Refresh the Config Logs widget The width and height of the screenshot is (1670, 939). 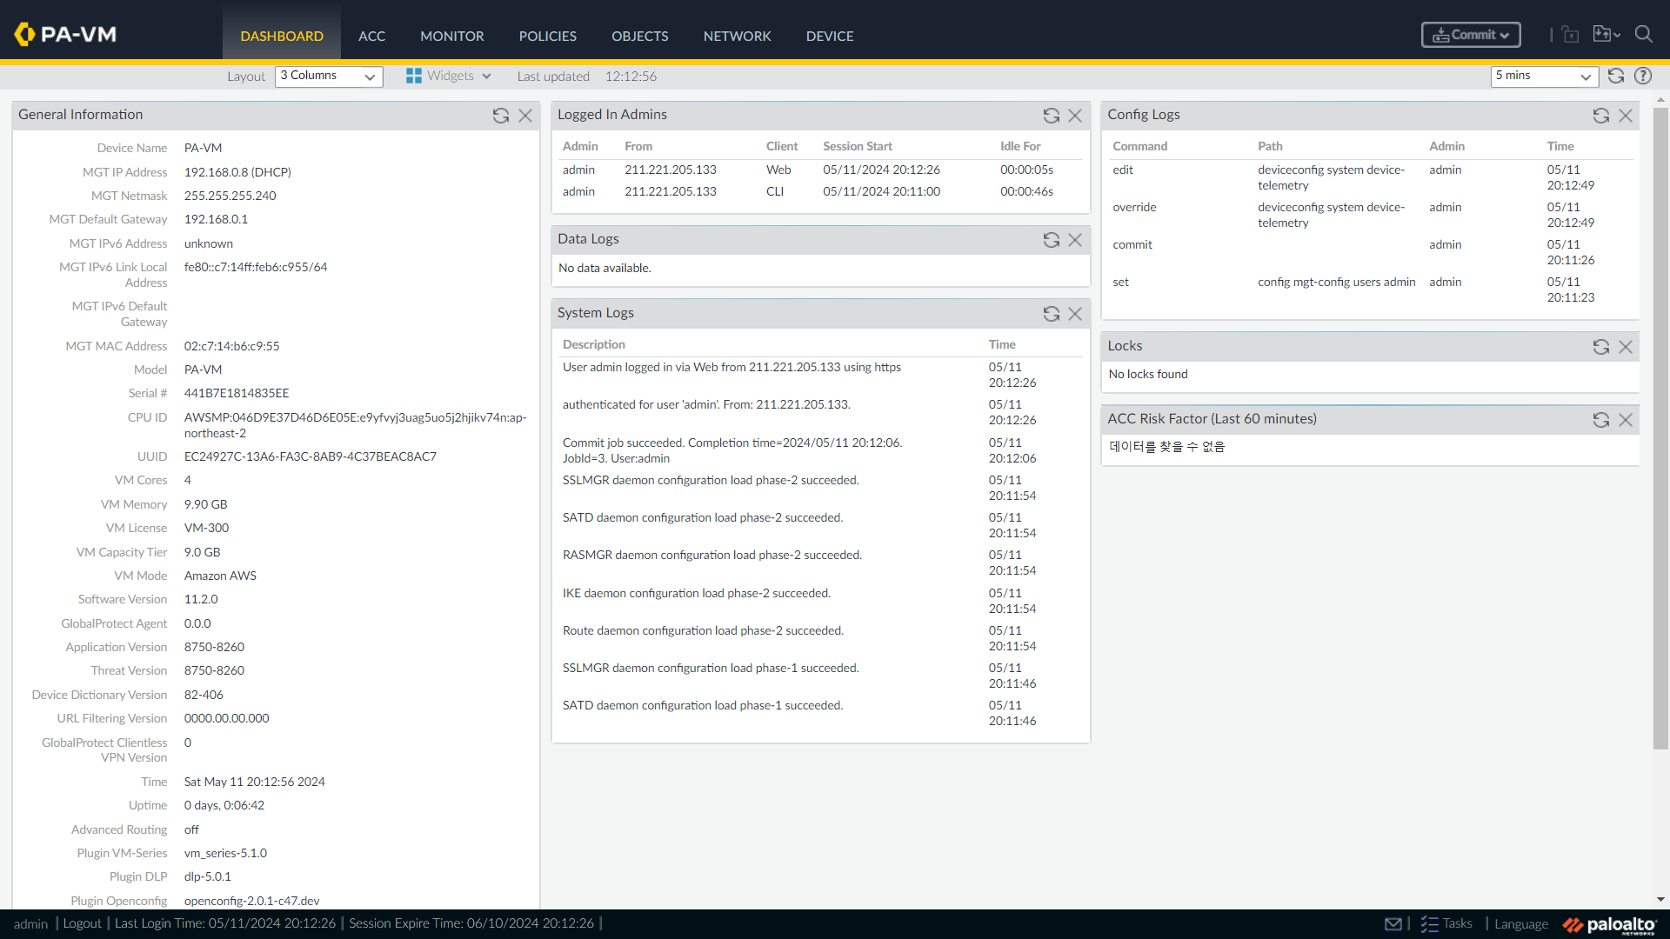pyautogui.click(x=1600, y=116)
